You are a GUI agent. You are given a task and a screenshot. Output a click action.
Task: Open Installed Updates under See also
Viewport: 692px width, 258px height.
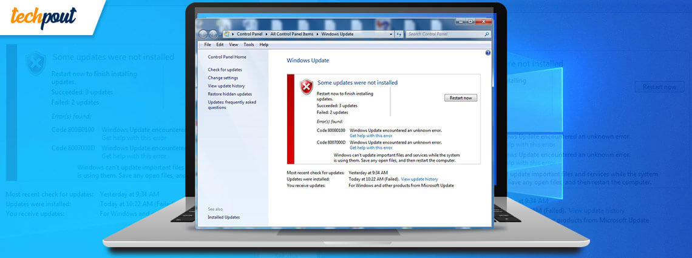[224, 217]
